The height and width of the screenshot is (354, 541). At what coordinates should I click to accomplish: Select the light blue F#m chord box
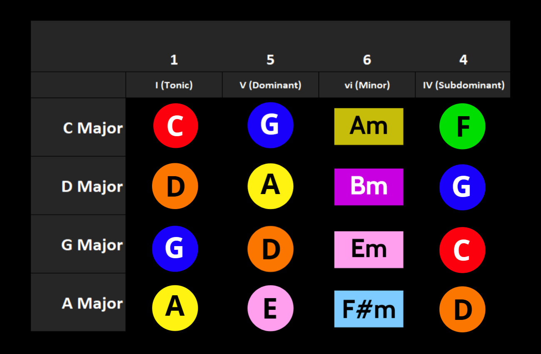(369, 309)
